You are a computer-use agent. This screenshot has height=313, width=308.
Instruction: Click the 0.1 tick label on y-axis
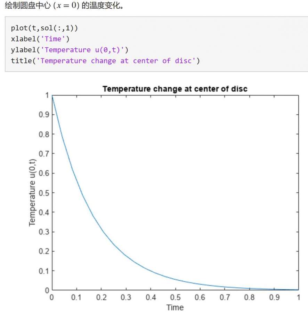pyautogui.click(x=43, y=271)
